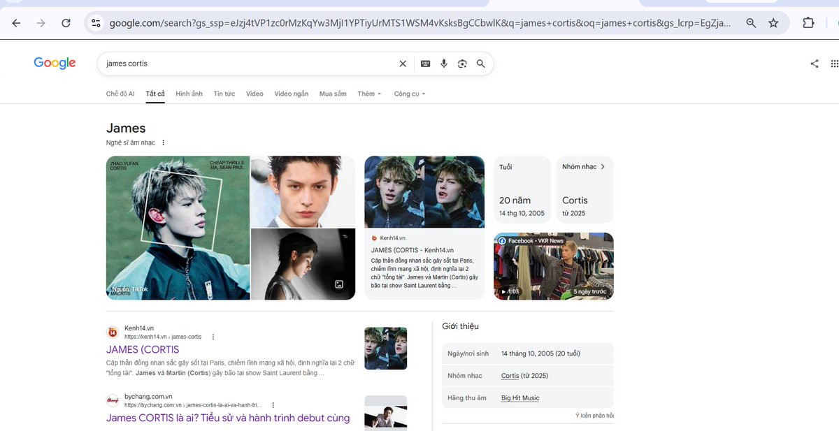Bookmark this page with the star icon
The image size is (839, 431).
pos(773,23)
